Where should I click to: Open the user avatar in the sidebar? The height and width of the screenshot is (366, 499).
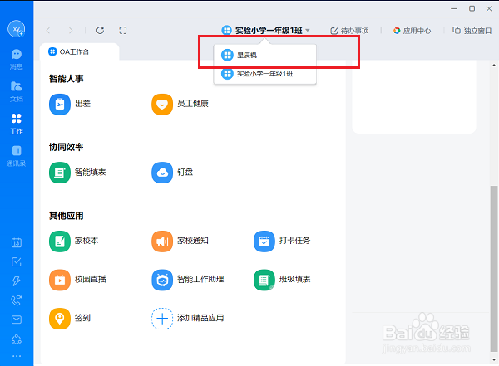[17, 29]
